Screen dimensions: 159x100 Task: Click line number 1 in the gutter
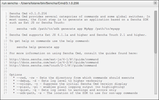click(6, 14)
